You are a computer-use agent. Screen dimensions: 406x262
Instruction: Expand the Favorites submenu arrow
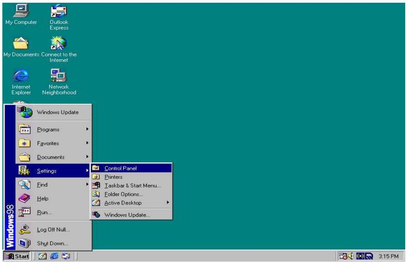click(x=87, y=143)
